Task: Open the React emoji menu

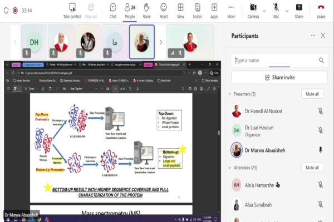Action: pyautogui.click(x=164, y=9)
